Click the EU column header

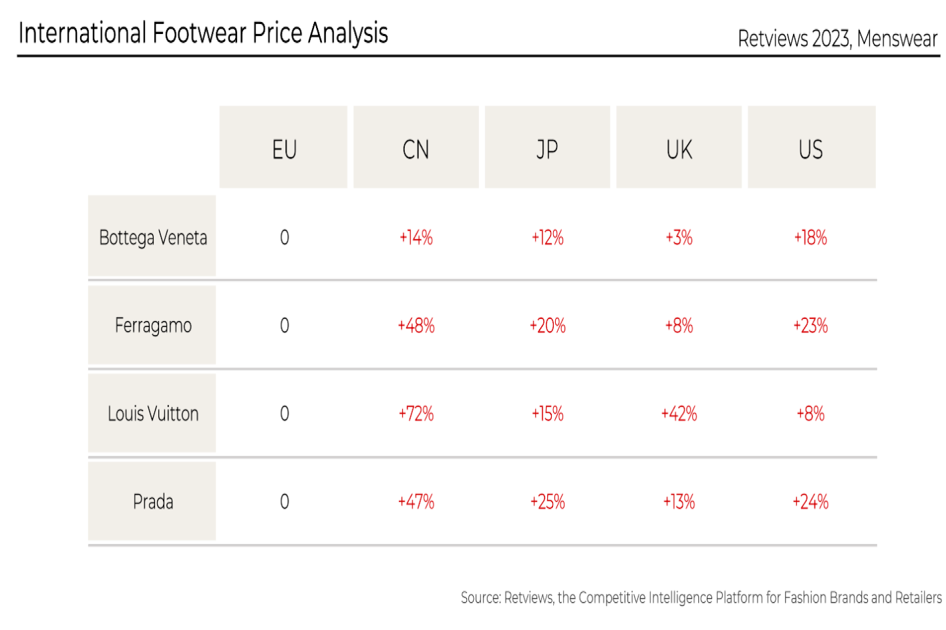click(x=283, y=147)
